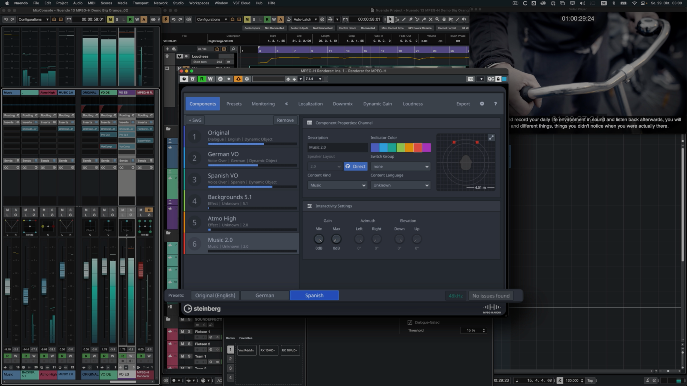Screen dimensions: 687x386
Task: Select the German preset button
Action: pyautogui.click(x=264, y=295)
